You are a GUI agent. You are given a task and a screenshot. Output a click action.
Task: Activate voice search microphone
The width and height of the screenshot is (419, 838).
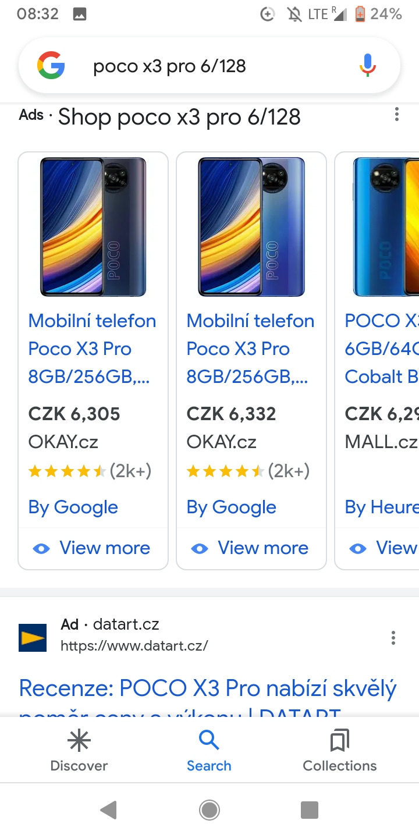coord(367,66)
